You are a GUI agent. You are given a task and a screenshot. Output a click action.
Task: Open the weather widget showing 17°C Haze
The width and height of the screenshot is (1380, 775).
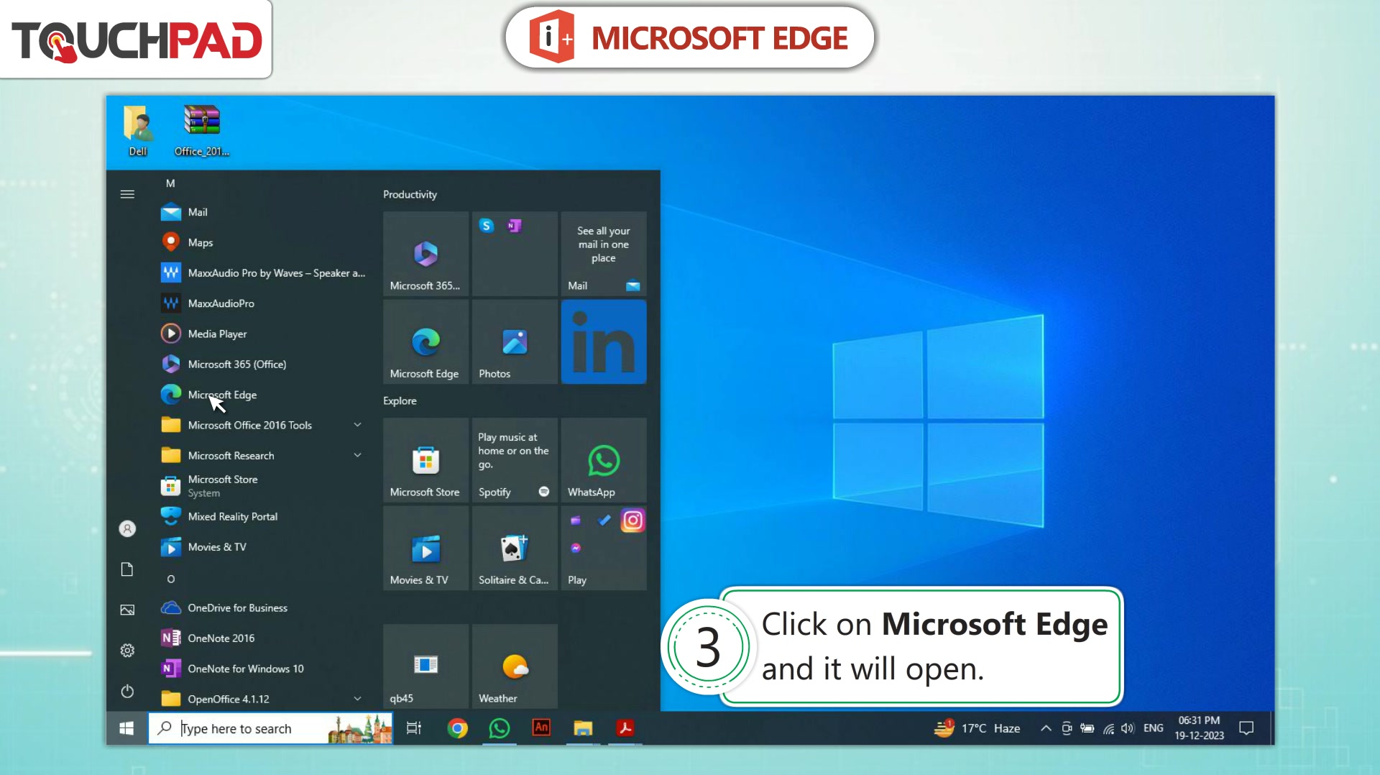tap(977, 728)
